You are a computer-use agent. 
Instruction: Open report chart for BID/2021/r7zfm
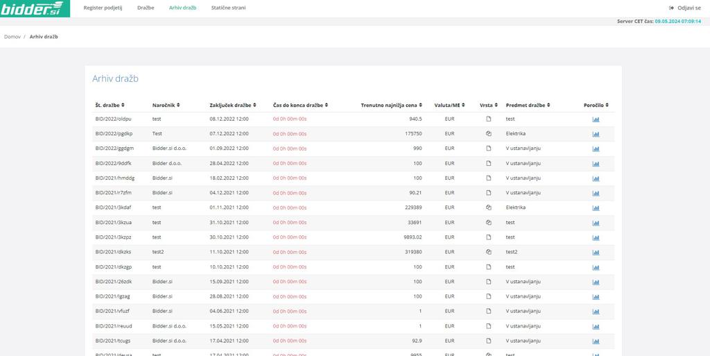point(596,194)
